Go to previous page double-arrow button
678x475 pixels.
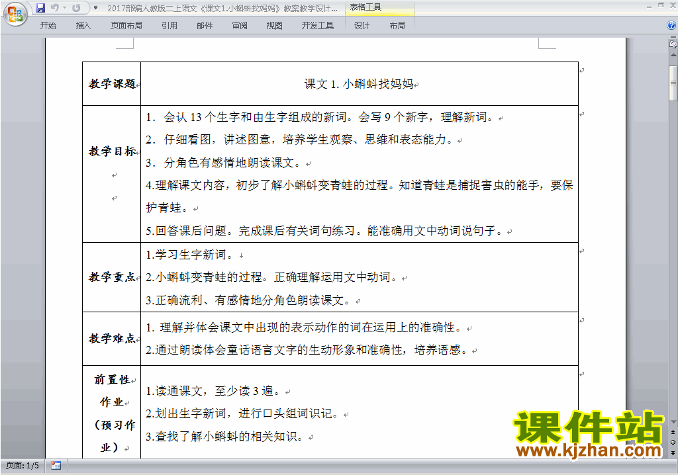[x=673, y=432]
